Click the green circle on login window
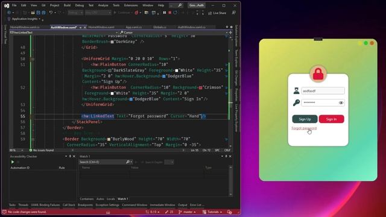Image resolution: width=386 pixels, height=217 pixels. [x=366, y=43]
